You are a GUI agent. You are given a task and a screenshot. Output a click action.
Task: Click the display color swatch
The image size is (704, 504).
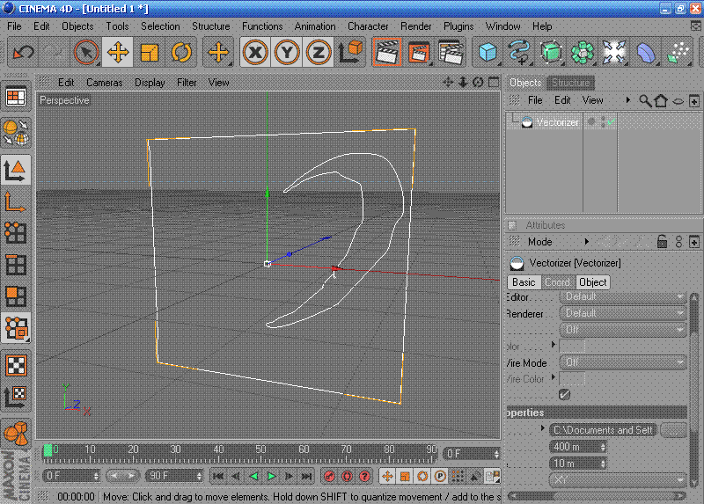[x=573, y=346]
